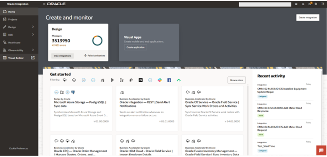This screenshot has width=327, height=157.
Task: Click the Get started vertical scrollbar
Action: (x=248, y=120)
